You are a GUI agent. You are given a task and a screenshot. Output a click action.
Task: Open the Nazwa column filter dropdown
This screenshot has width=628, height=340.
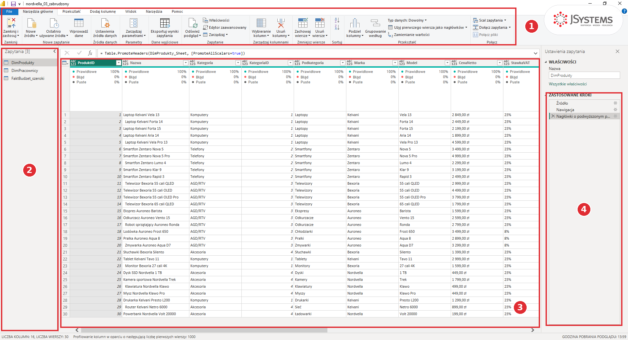(186, 63)
